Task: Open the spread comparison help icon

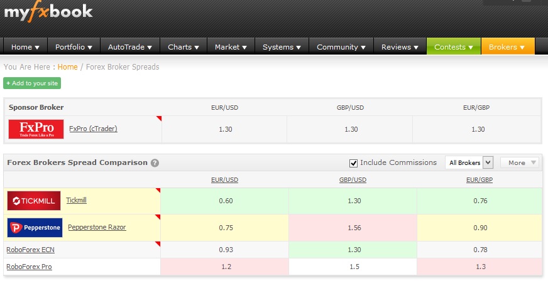Action: (155, 163)
